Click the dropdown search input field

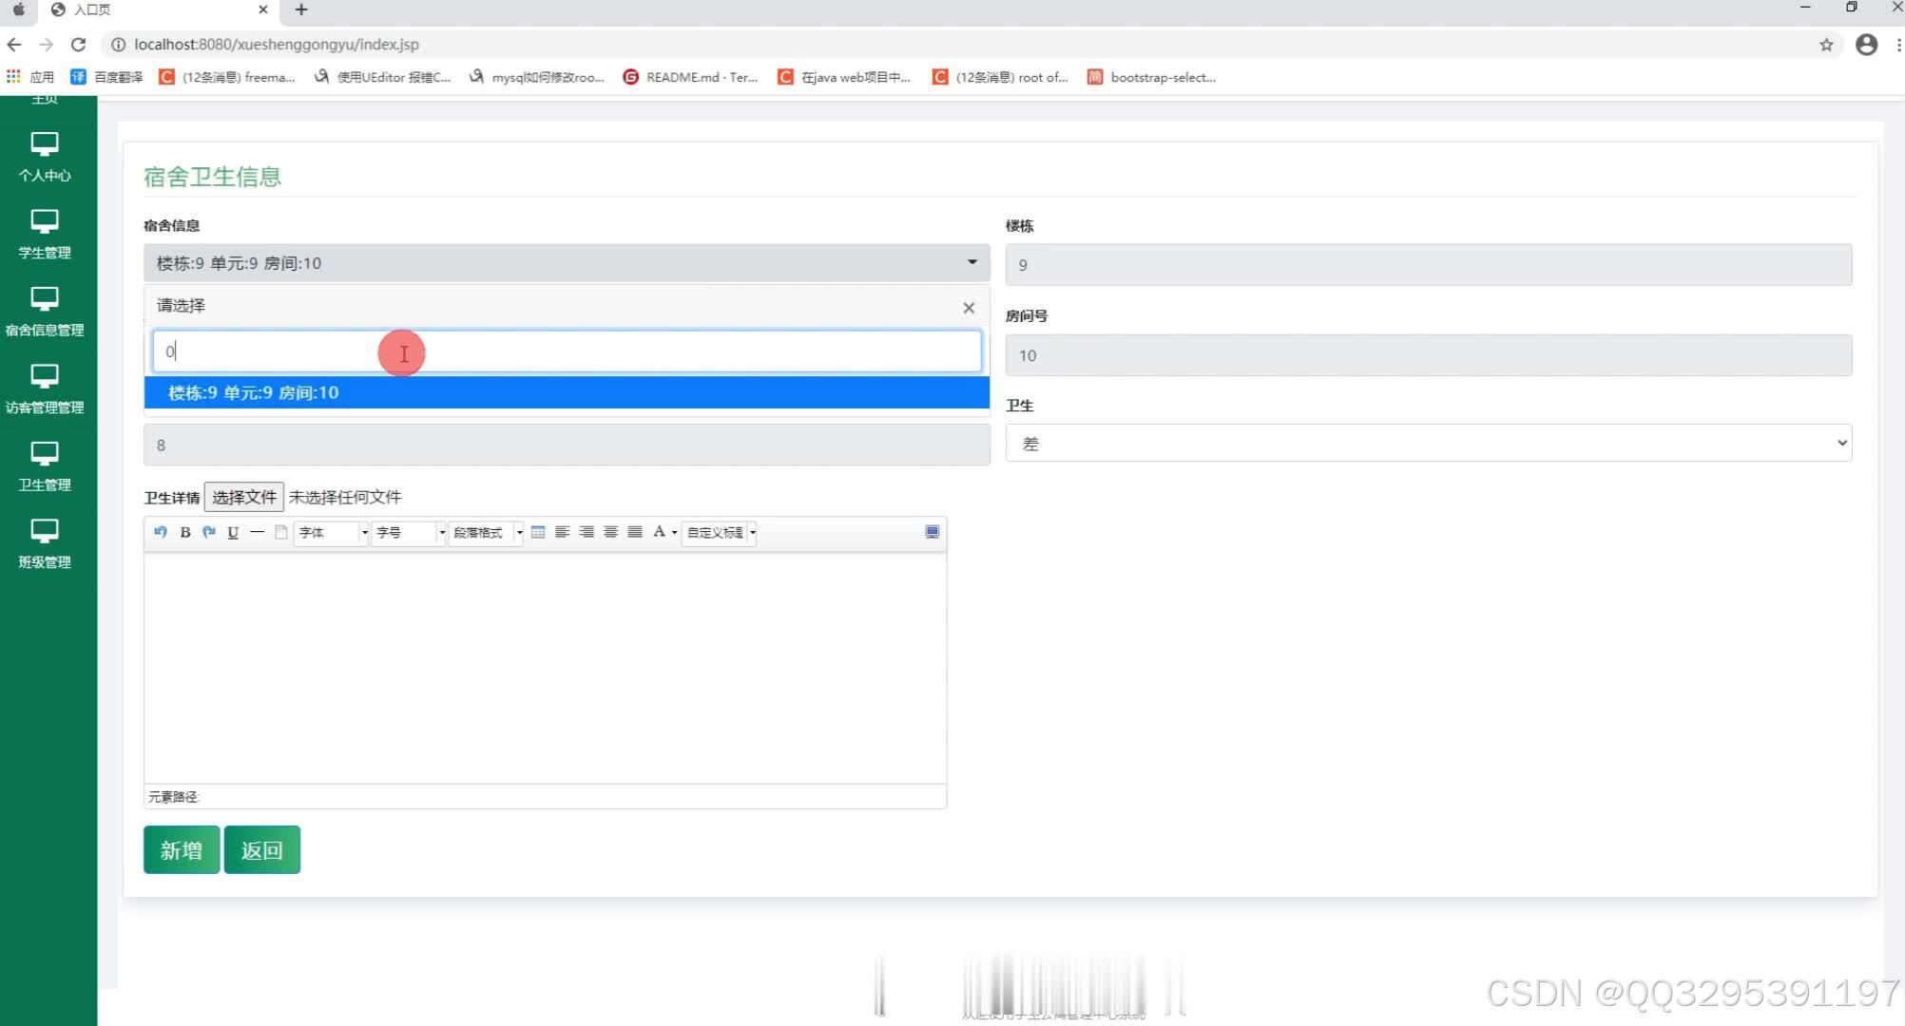tap(567, 351)
